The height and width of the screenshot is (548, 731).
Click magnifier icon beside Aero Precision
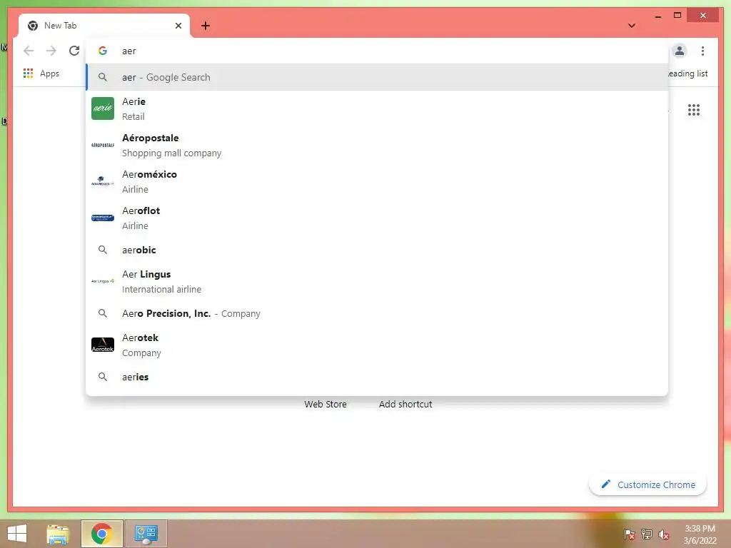(x=103, y=314)
